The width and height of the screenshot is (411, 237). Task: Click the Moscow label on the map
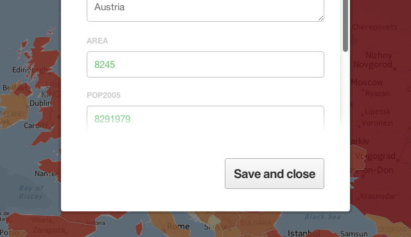pyautogui.click(x=367, y=83)
